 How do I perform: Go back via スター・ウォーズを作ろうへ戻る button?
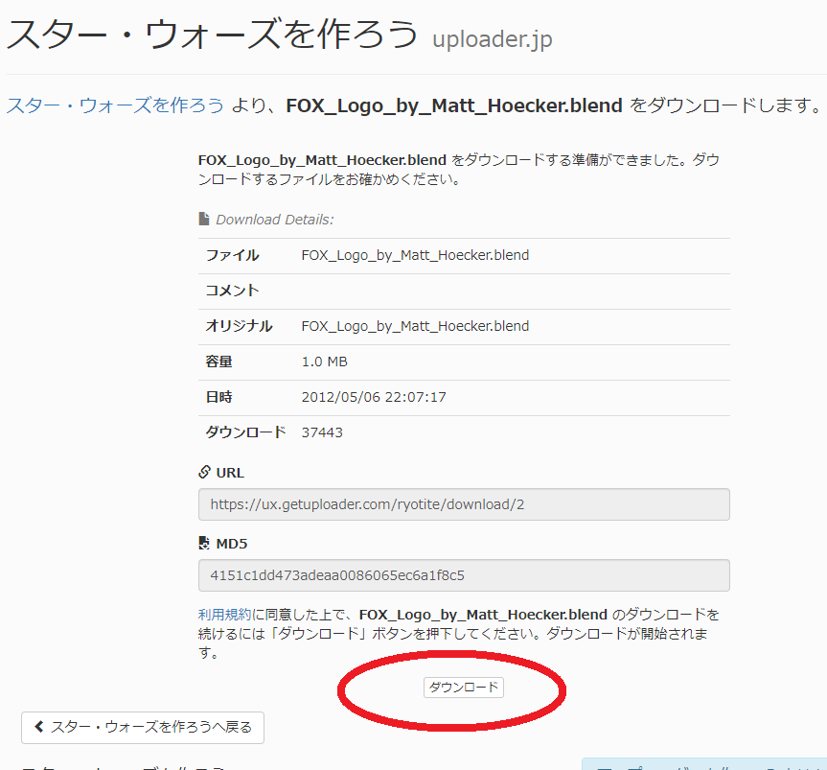click(143, 727)
